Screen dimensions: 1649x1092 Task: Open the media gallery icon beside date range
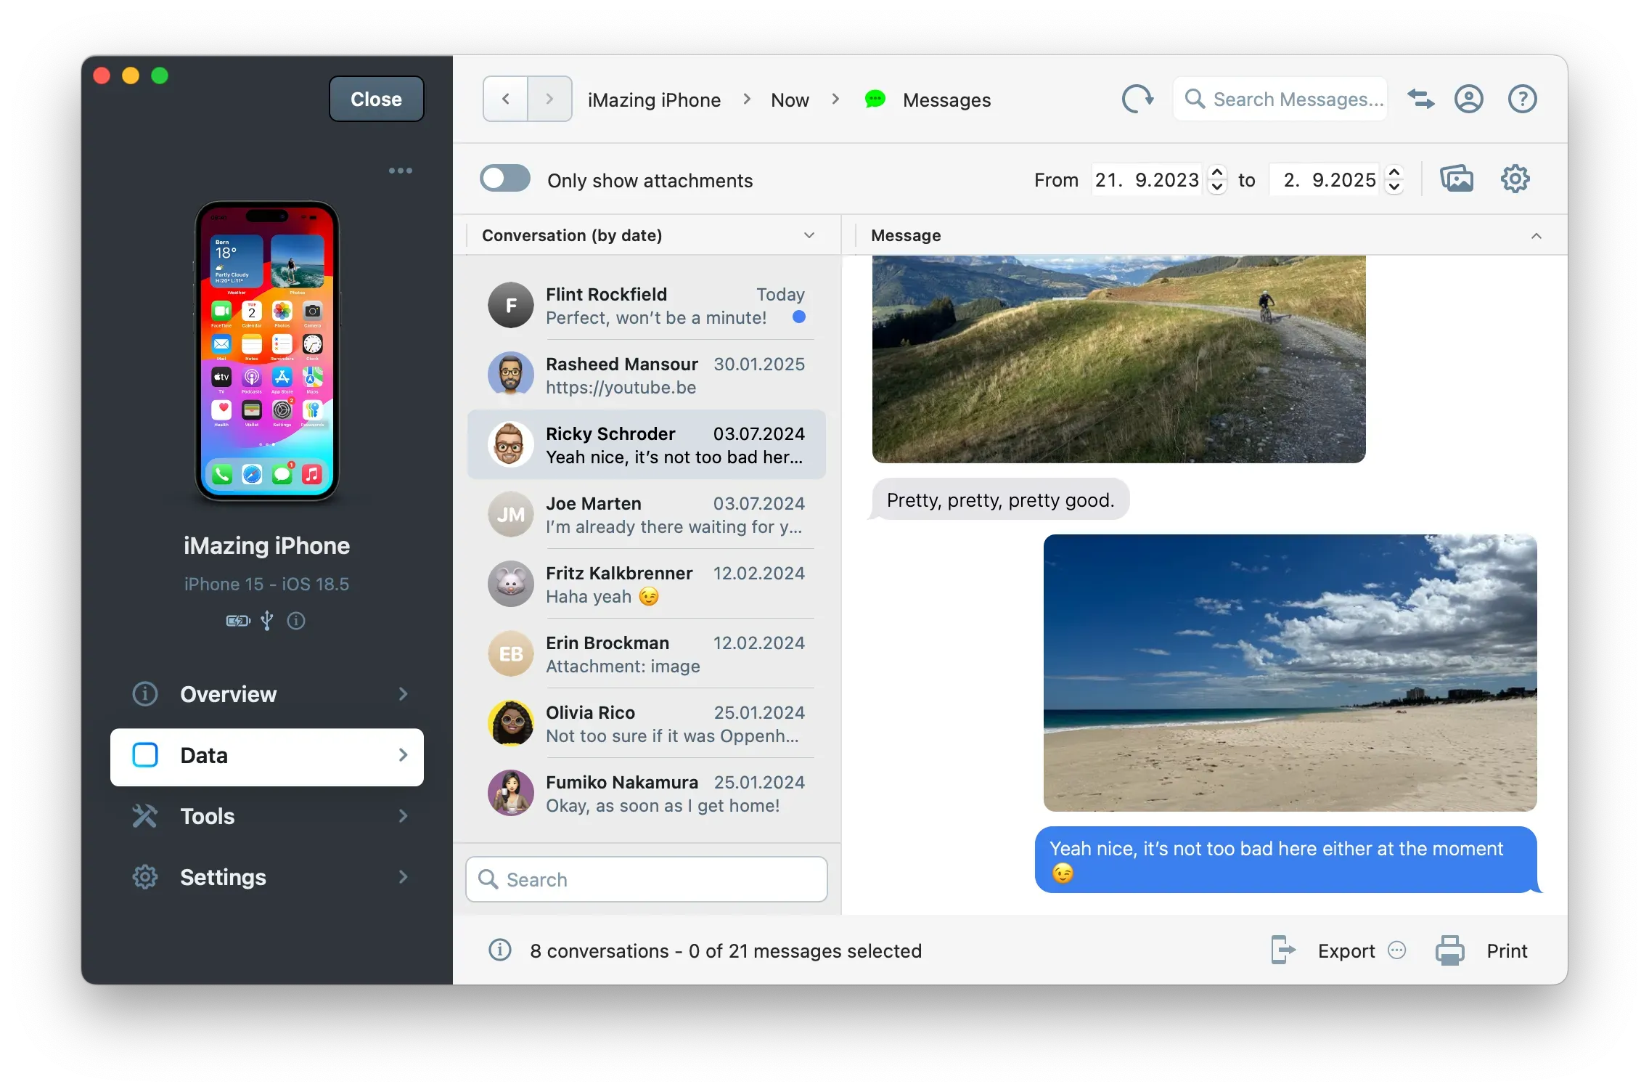pyautogui.click(x=1458, y=179)
